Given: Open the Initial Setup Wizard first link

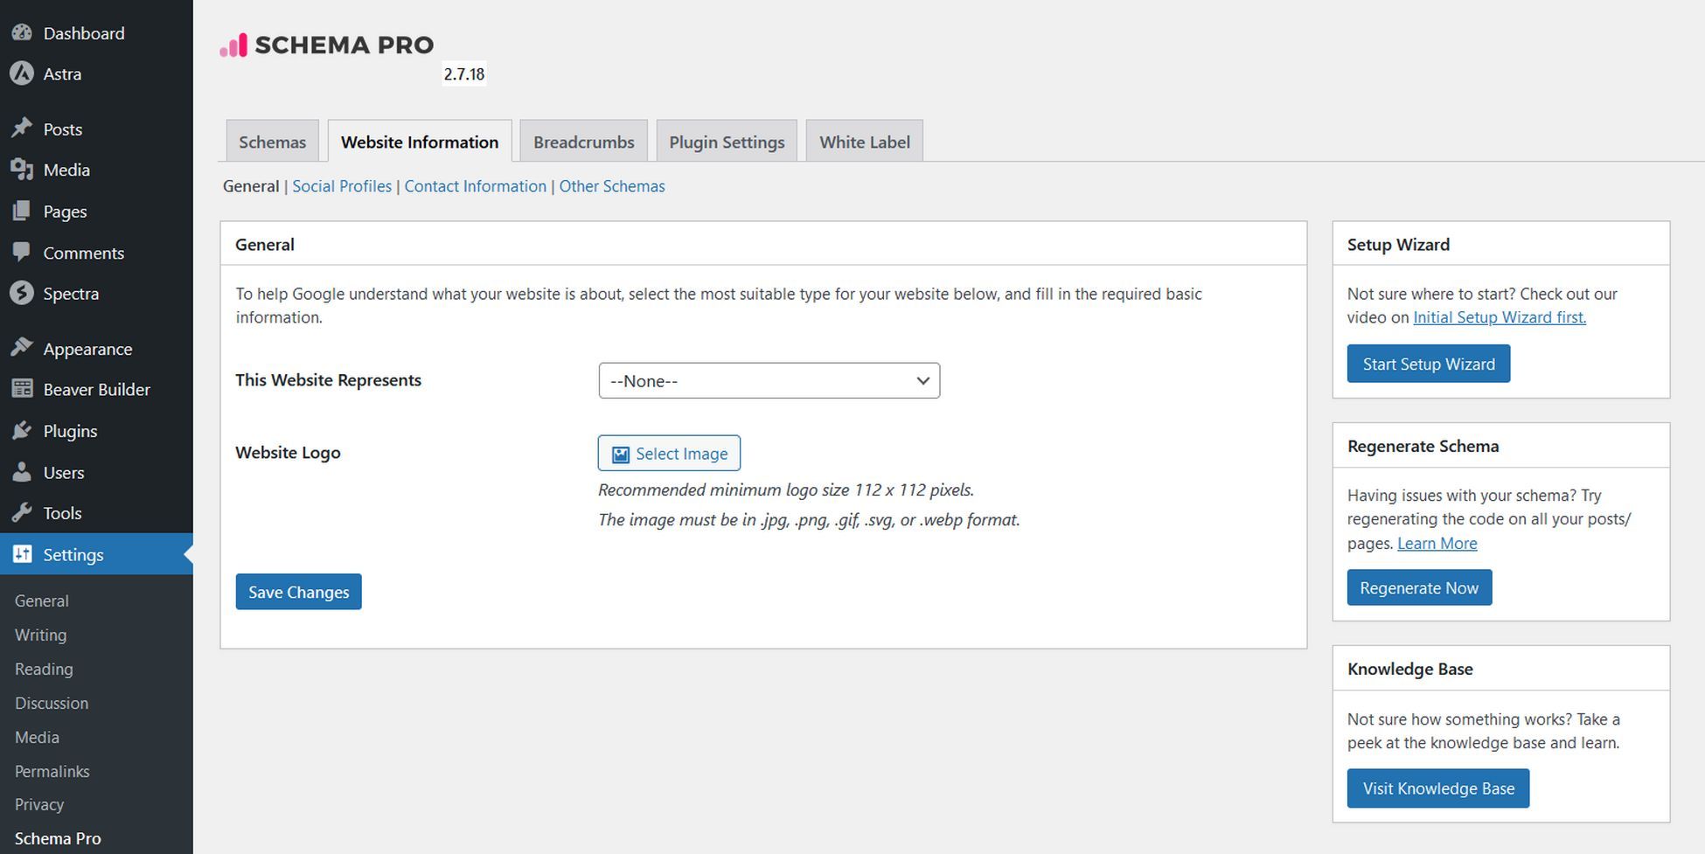Looking at the screenshot, I should click(x=1500, y=317).
